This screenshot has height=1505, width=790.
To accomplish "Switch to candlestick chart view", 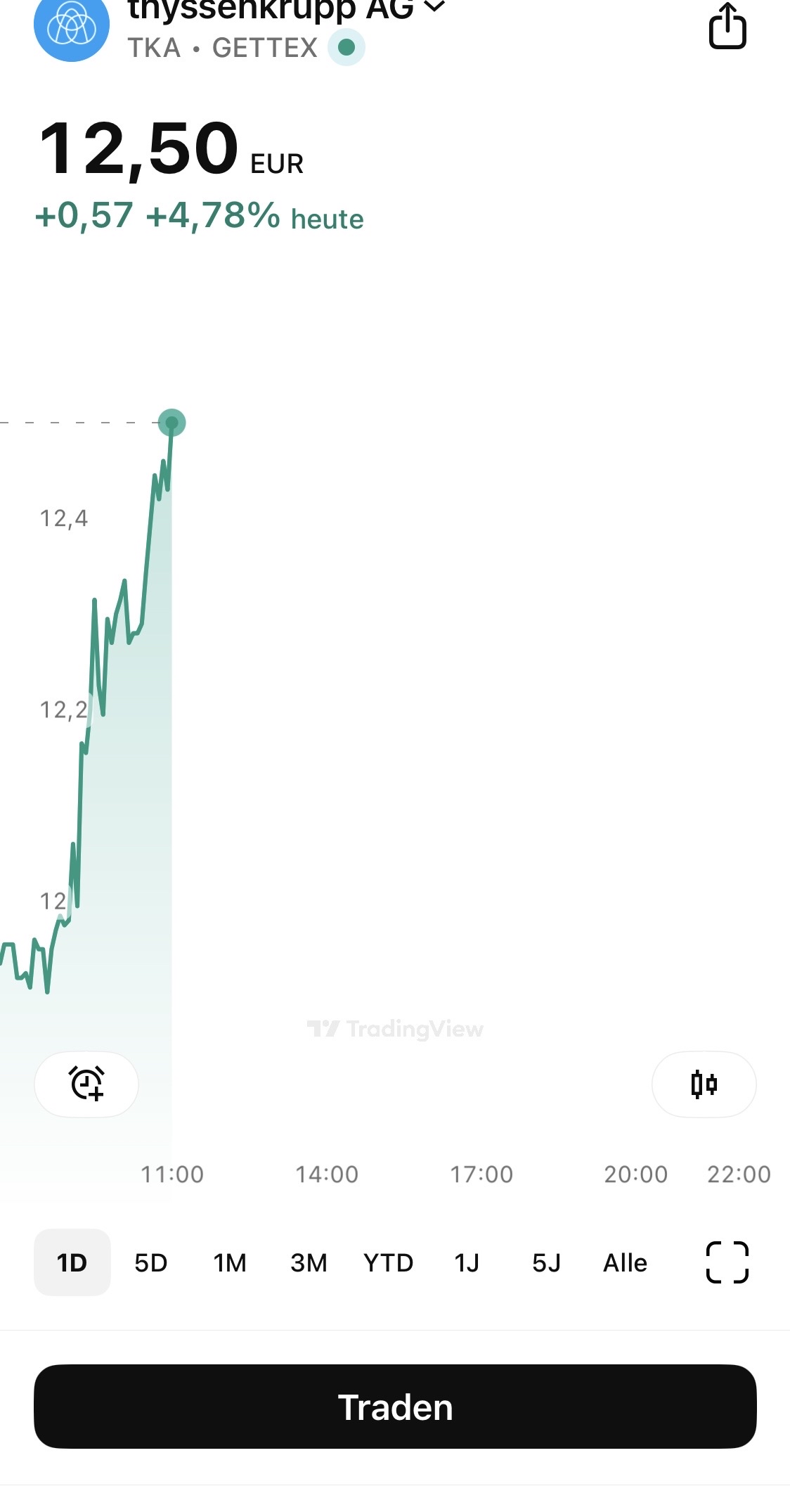I will pyautogui.click(x=704, y=1084).
